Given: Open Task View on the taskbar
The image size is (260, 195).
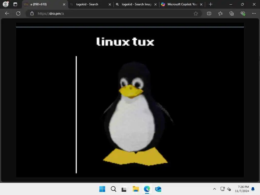Looking at the screenshot, I should (x=124, y=189).
